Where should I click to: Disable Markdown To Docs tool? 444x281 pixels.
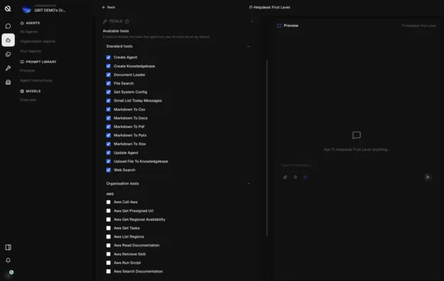(x=109, y=118)
